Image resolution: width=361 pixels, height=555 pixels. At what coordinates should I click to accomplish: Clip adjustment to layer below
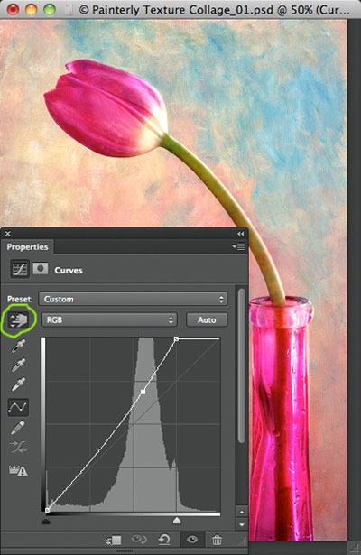click(113, 541)
